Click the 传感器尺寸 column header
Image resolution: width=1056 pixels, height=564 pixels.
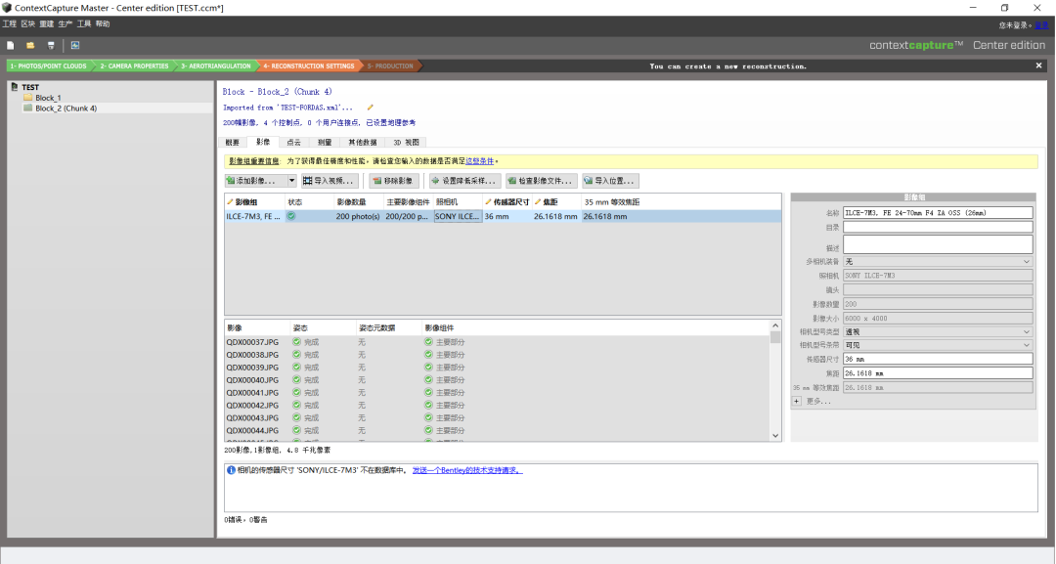pos(507,202)
